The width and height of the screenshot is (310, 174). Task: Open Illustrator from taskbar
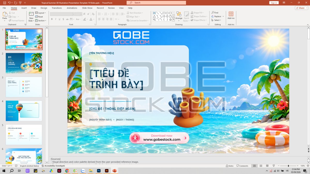106,171
